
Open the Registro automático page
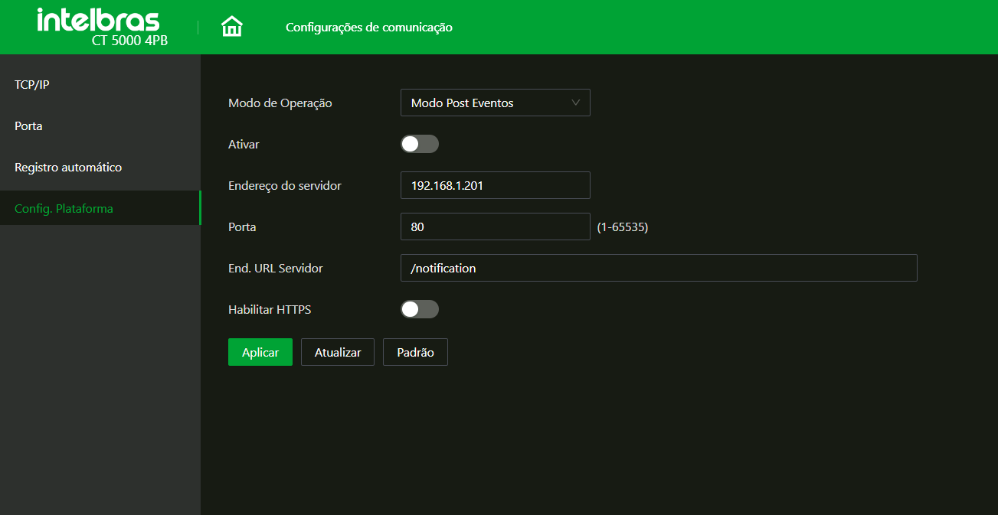tap(68, 168)
